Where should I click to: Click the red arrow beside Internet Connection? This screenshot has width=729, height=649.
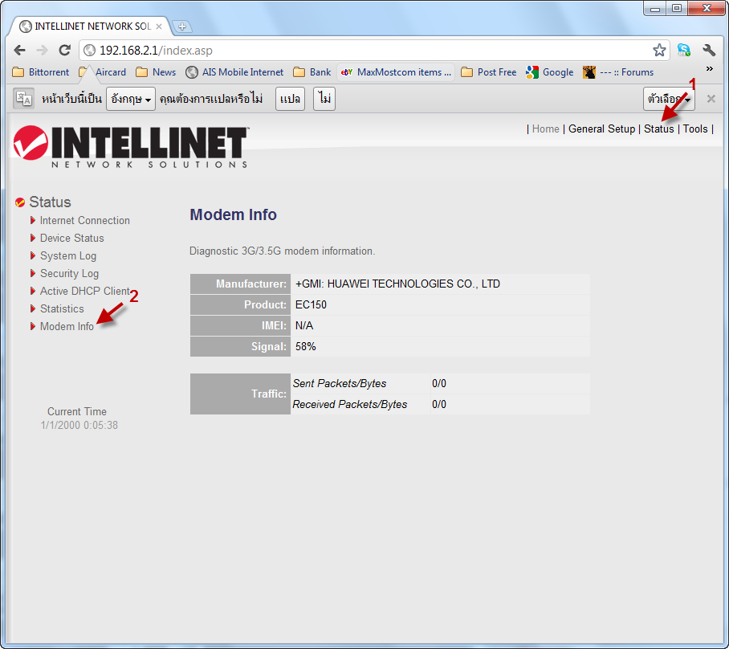point(33,220)
